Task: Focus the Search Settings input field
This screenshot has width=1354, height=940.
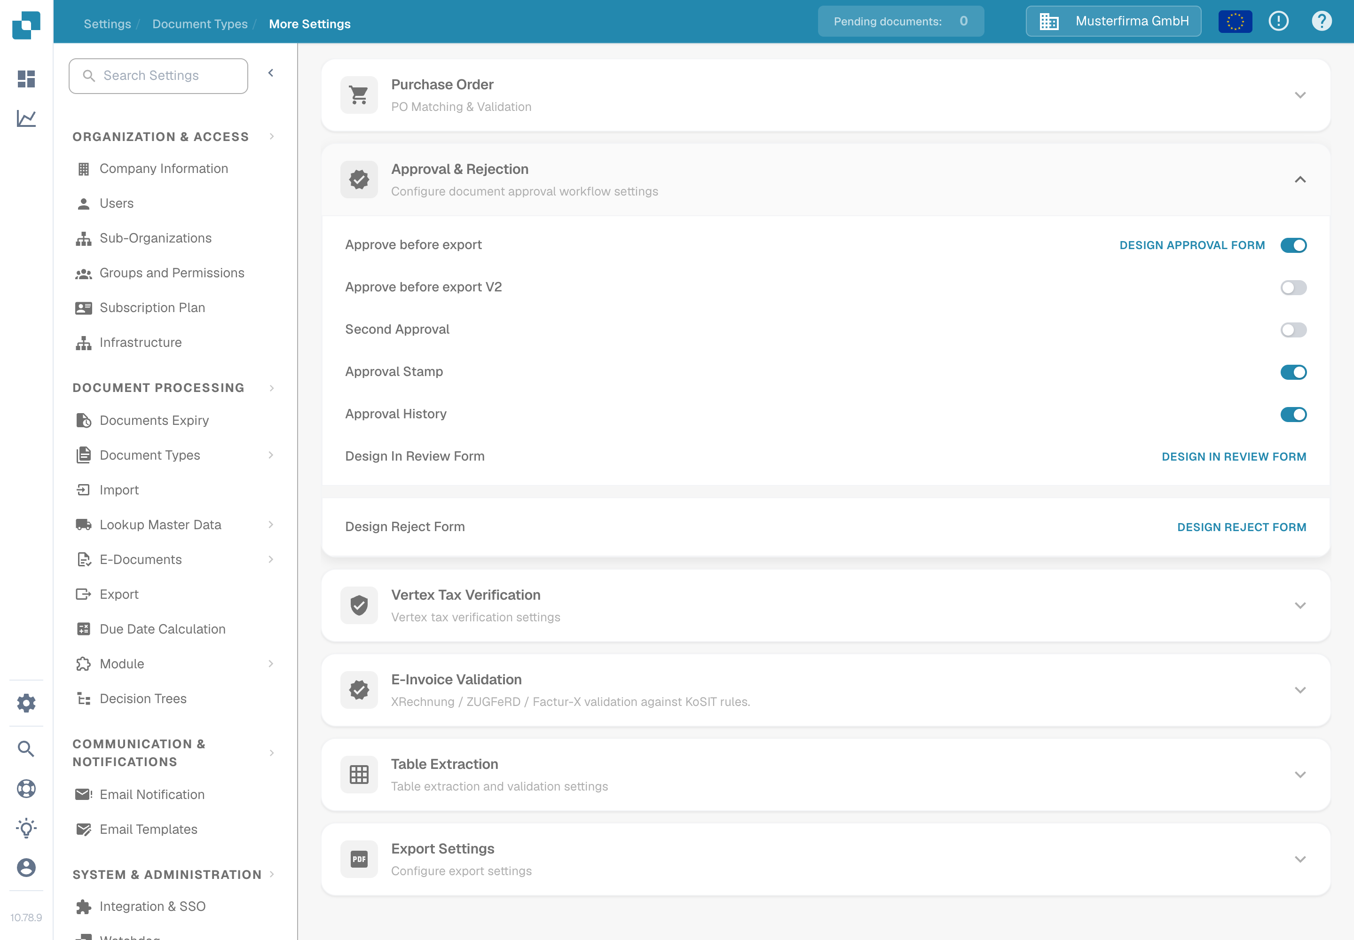Action: pyautogui.click(x=158, y=76)
